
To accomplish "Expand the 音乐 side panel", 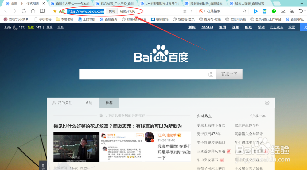I will 43,166.
